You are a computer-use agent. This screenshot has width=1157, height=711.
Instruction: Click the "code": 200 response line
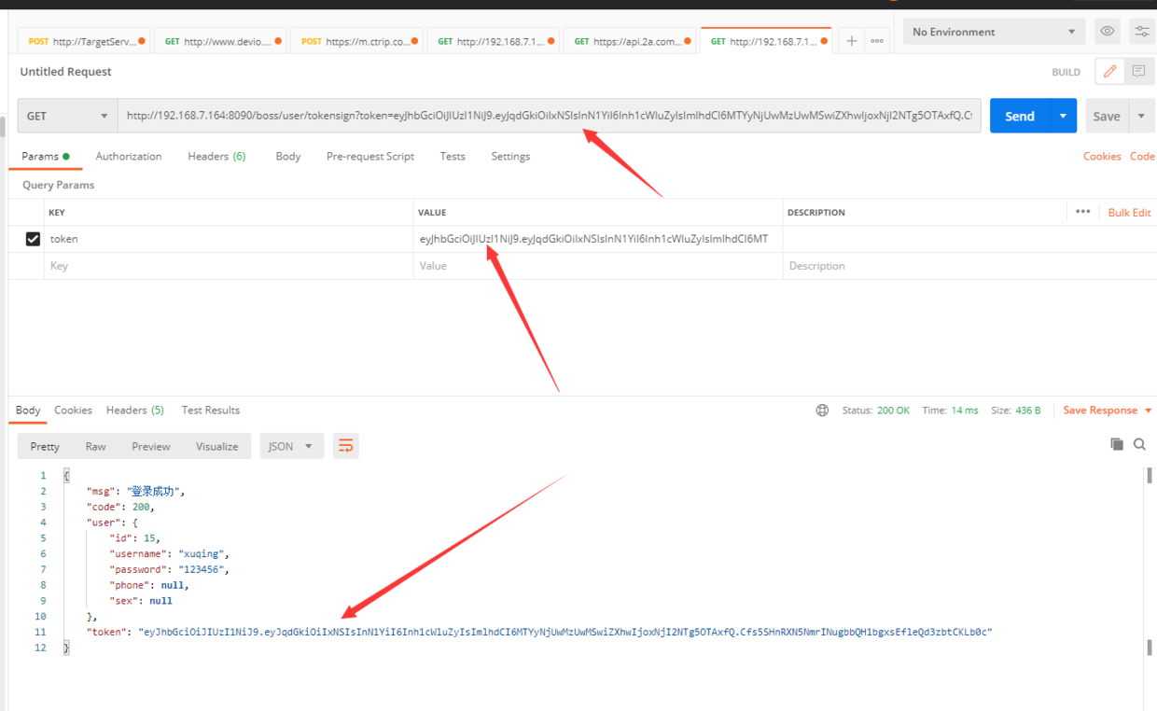120,507
